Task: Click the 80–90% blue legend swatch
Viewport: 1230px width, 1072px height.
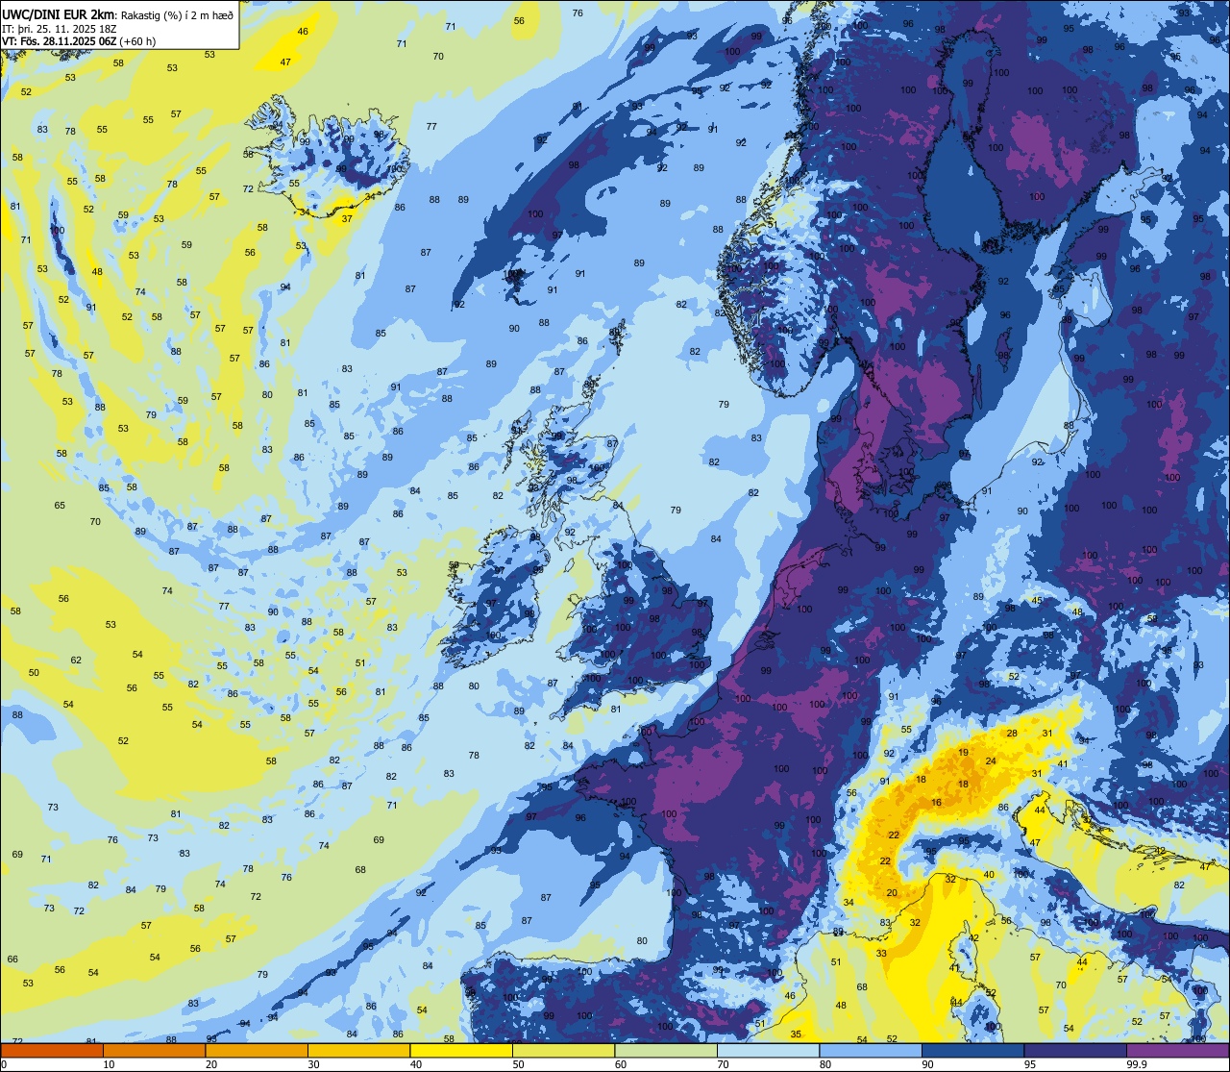Action: coord(871,1050)
